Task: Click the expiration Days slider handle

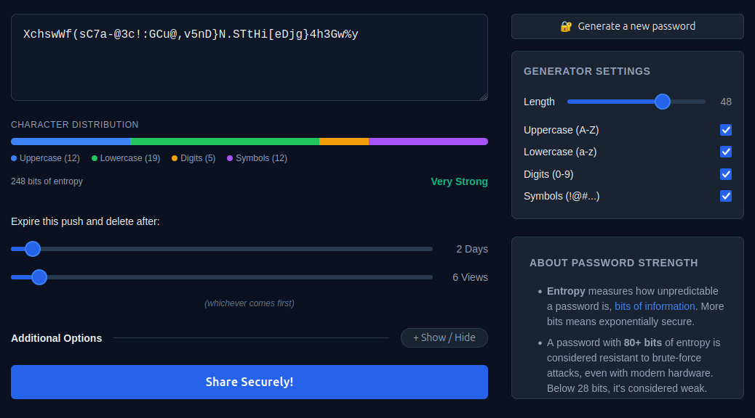Action: click(x=33, y=249)
